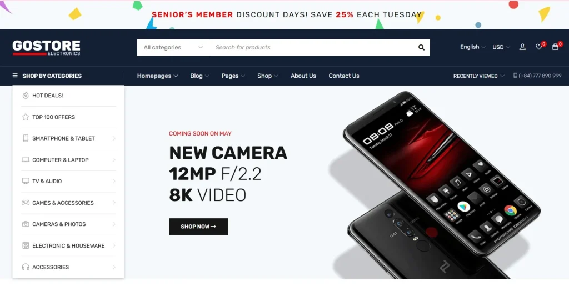The height and width of the screenshot is (291, 569).
Task: Open the user account icon
Action: [522, 47]
